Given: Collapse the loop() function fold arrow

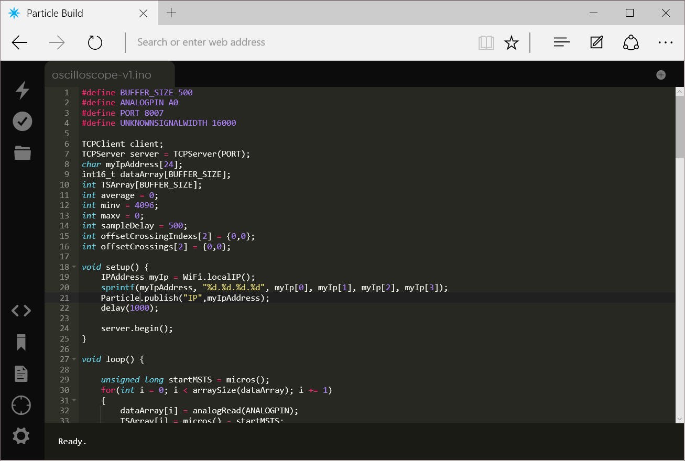Looking at the screenshot, I should (x=74, y=359).
